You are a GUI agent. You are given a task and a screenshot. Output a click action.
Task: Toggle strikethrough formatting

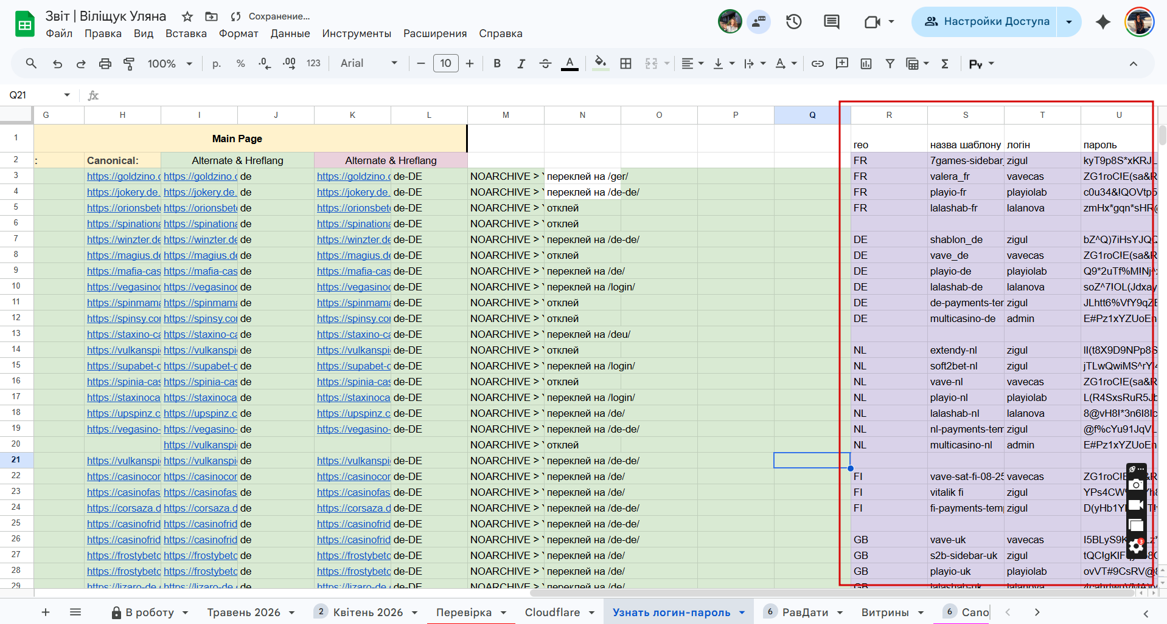point(545,64)
